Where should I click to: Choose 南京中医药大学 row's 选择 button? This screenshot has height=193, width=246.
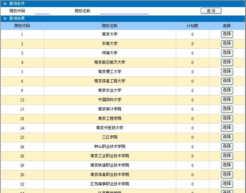click(227, 128)
